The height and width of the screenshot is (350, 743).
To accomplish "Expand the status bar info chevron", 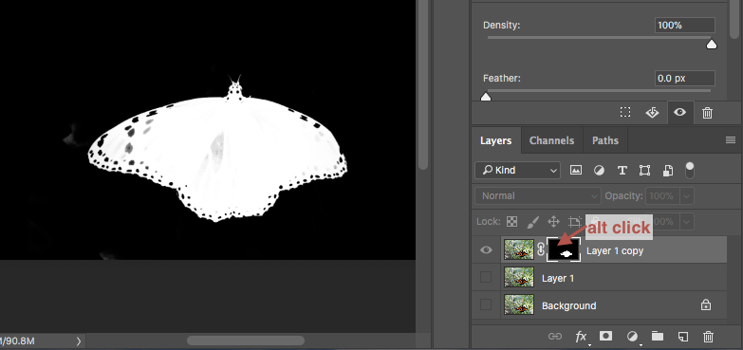I will click(x=79, y=341).
